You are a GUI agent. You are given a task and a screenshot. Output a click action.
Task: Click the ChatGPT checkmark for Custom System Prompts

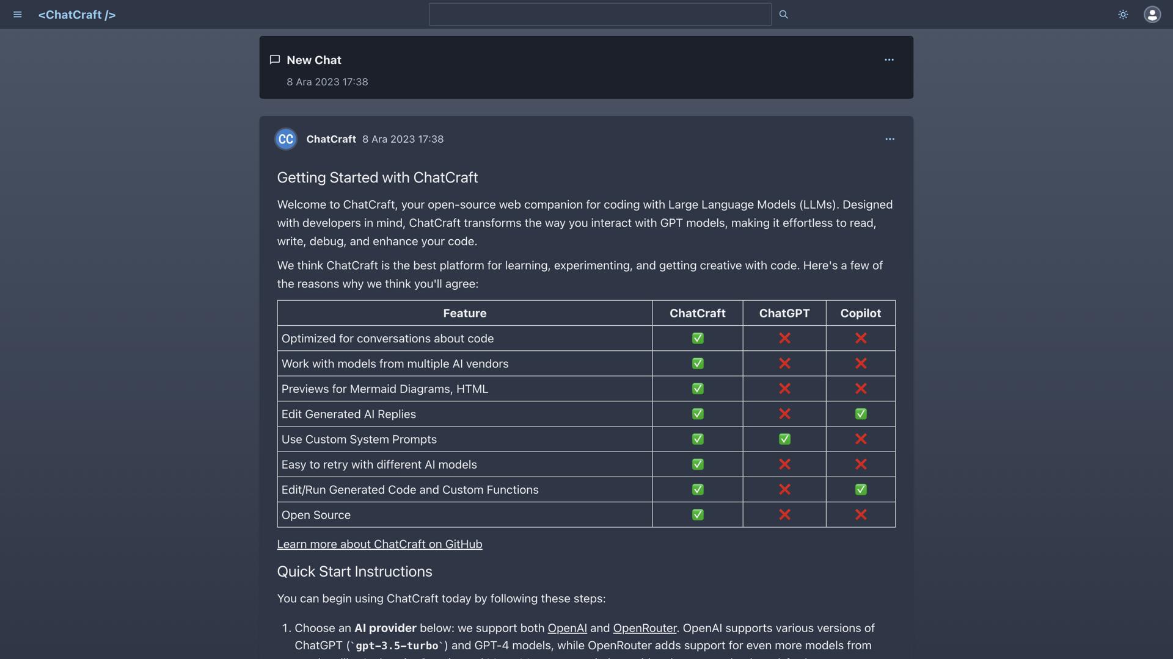[784, 439]
